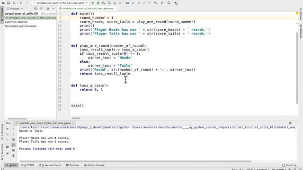This screenshot has width=303, height=170.
Task: Click the Save All toolbar icon
Action: pos(9,3)
